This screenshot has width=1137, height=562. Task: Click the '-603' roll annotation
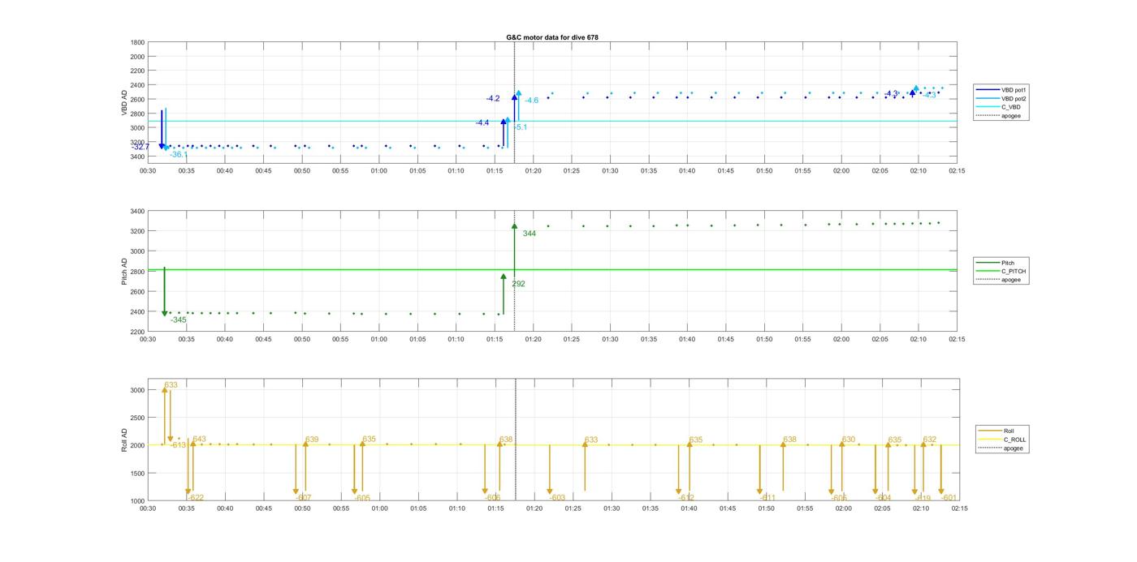[556, 498]
